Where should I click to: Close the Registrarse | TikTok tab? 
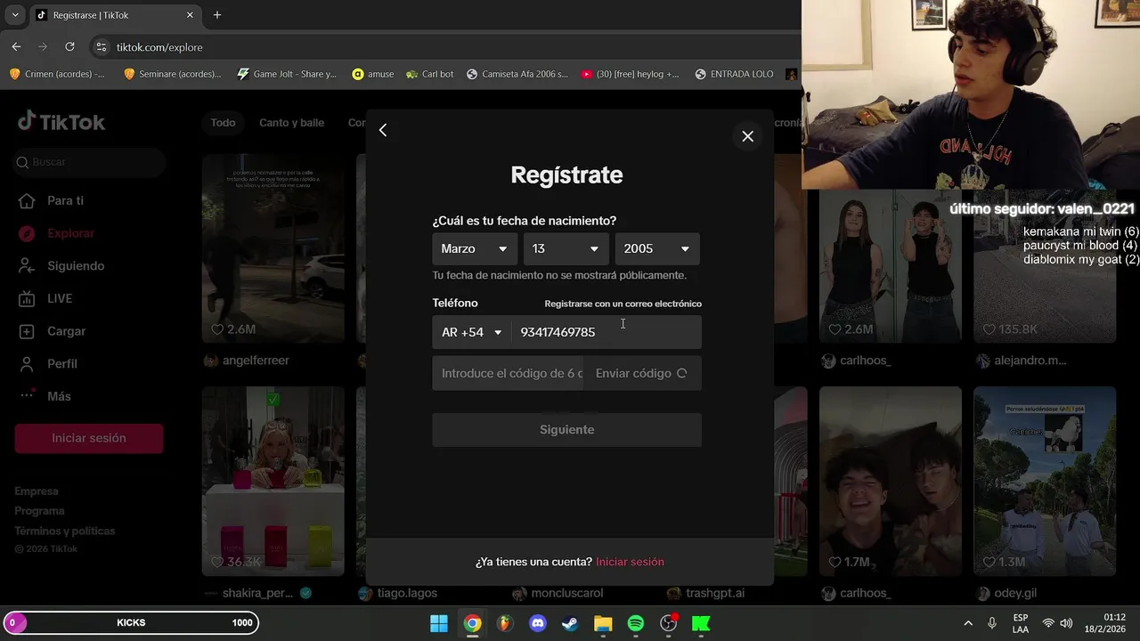[190, 15]
